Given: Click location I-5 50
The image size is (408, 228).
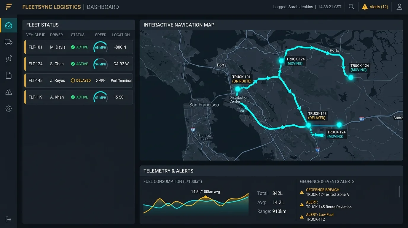Looking at the screenshot, I should point(119,97).
